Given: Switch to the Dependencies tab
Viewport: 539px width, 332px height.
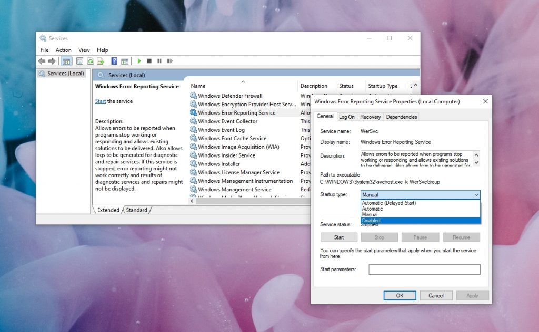Looking at the screenshot, I should pyautogui.click(x=402, y=117).
